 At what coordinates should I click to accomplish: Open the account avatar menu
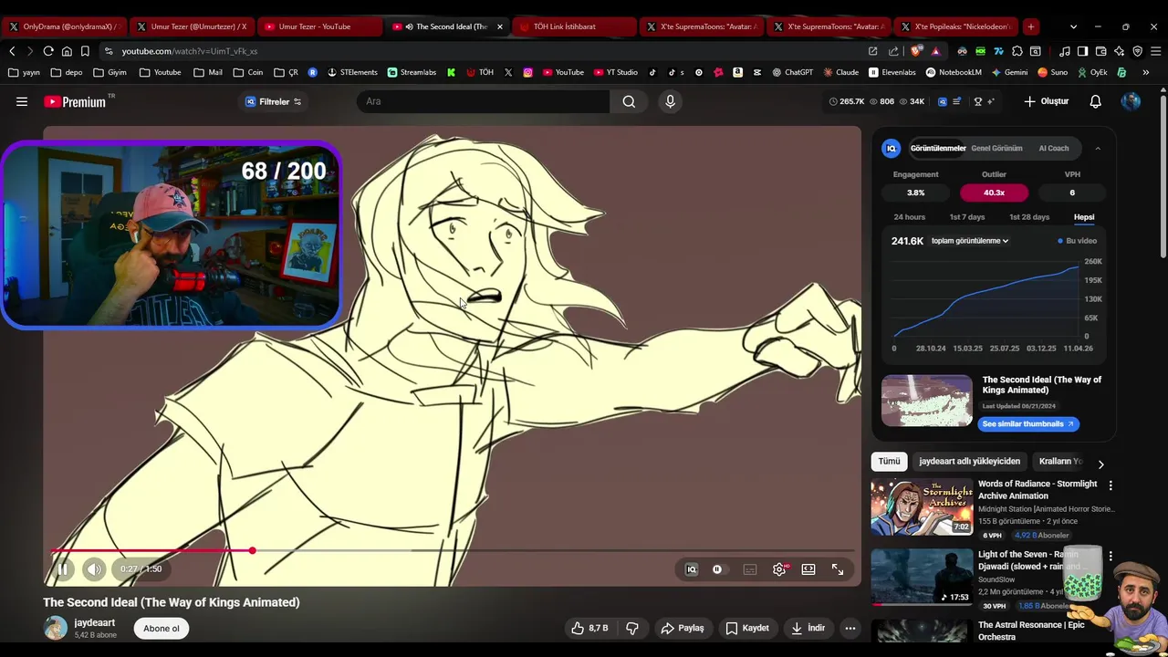tap(1131, 101)
